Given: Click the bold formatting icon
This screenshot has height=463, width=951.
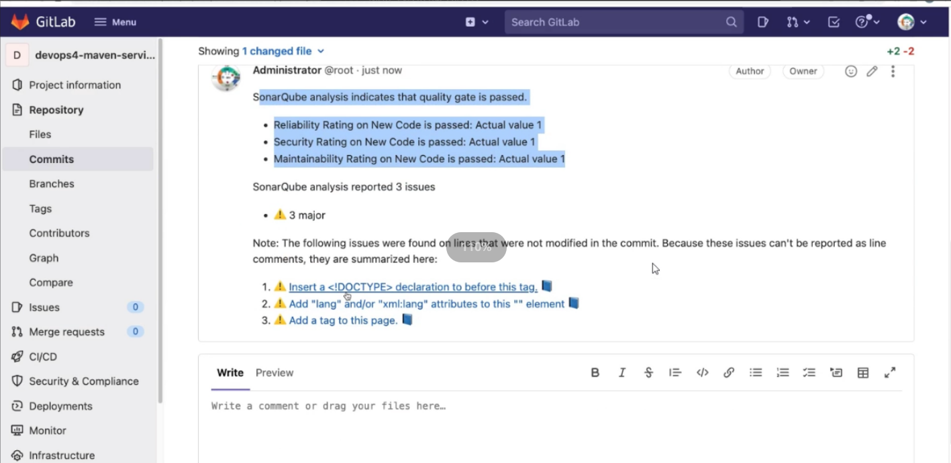Looking at the screenshot, I should (595, 372).
